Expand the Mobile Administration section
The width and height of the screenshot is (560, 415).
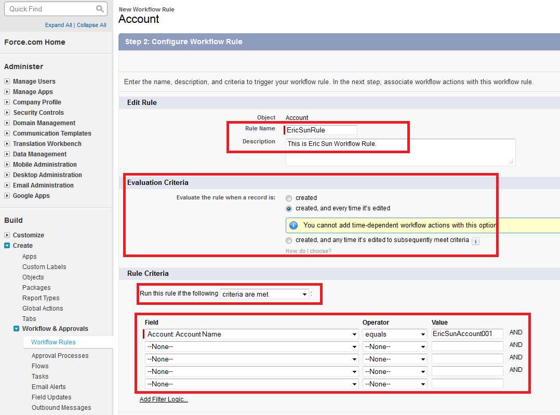(7, 164)
